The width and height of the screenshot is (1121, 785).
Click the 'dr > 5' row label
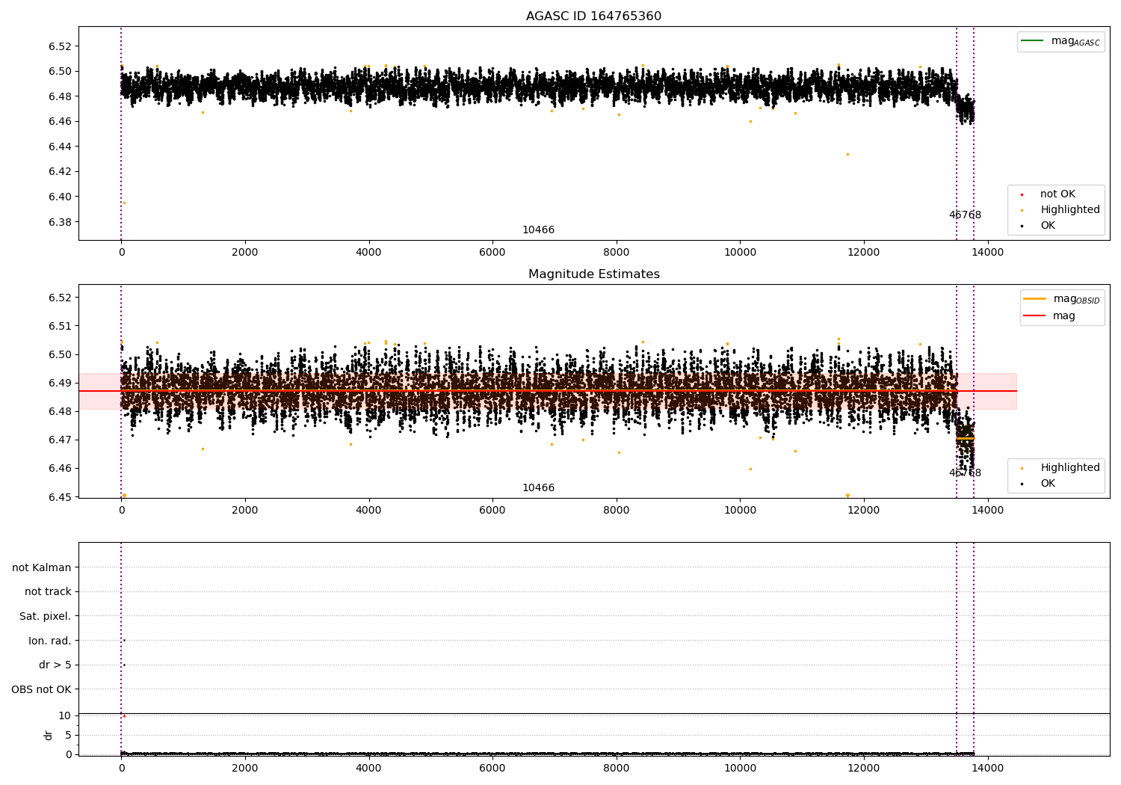[55, 665]
